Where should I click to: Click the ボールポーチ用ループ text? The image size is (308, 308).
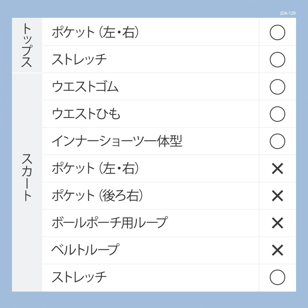(110, 223)
